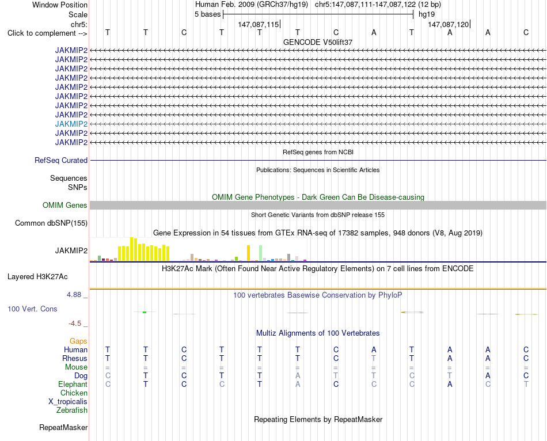Open 'Publications: Sequences in Scientific Articles' title
547x441 pixels.
pyautogui.click(x=318, y=170)
